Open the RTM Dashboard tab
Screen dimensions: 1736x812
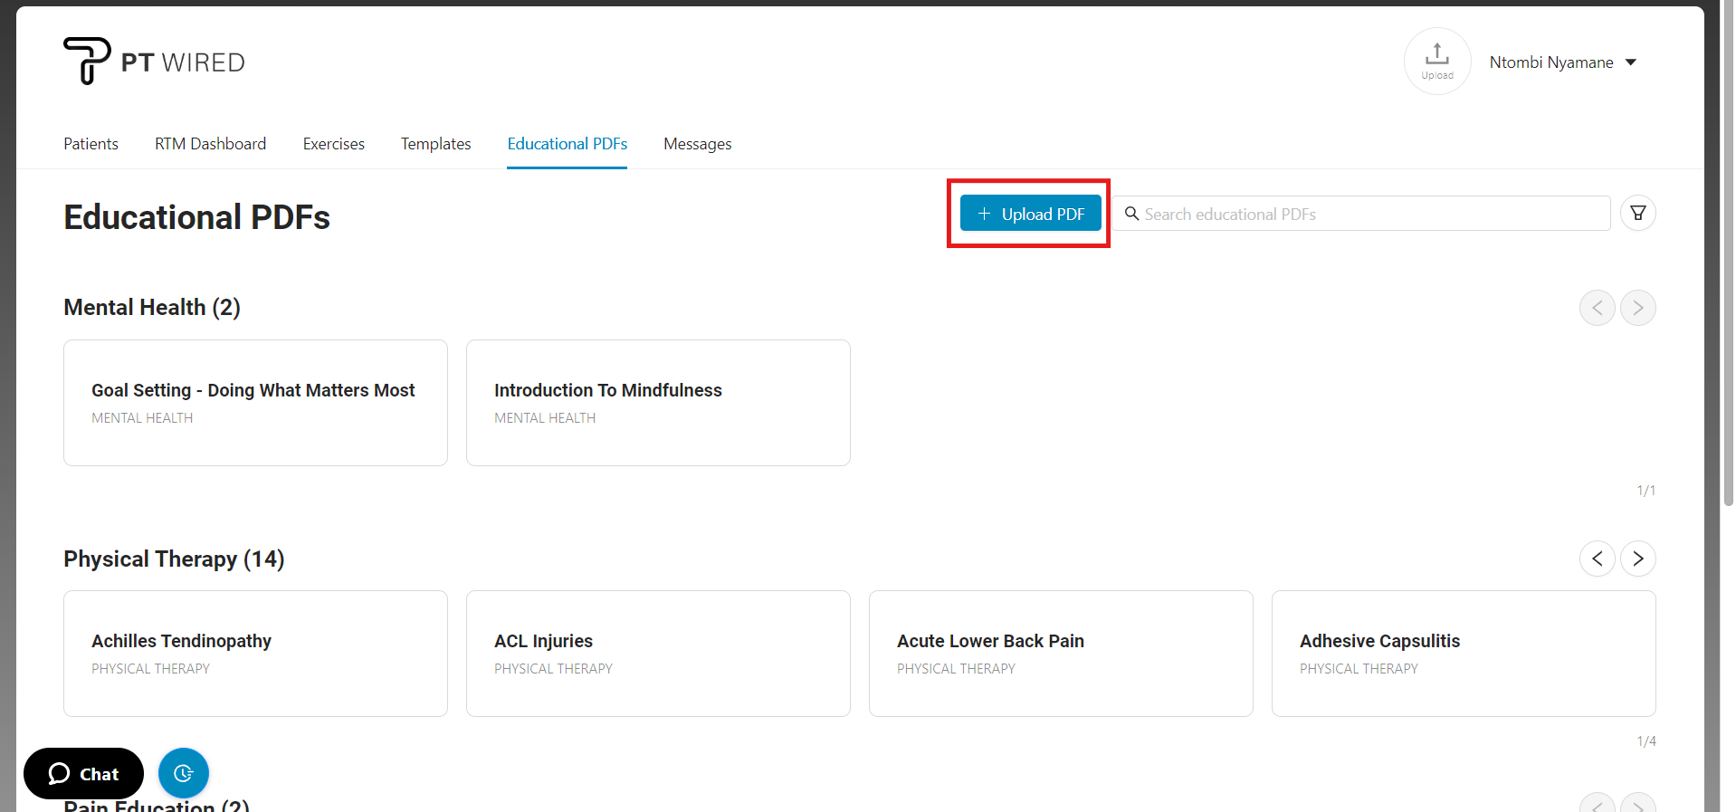click(x=210, y=144)
